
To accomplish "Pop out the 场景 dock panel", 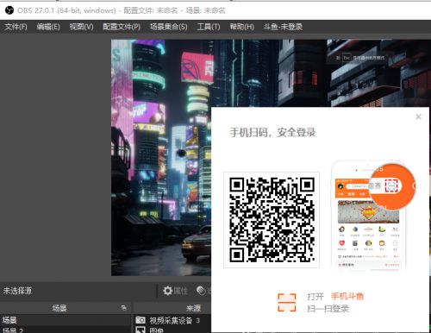I will [x=124, y=308].
